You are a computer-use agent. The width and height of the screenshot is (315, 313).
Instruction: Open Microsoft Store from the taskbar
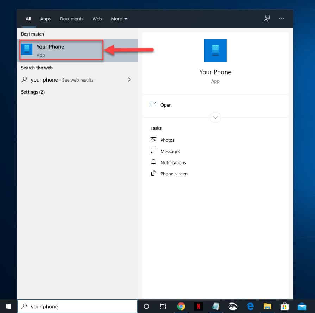pos(284,306)
